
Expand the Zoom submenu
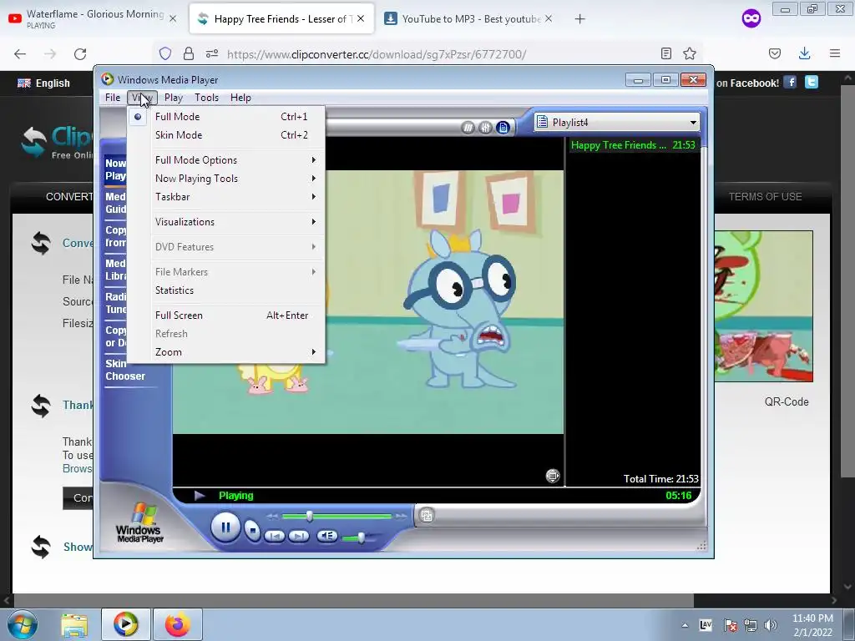pos(226,352)
